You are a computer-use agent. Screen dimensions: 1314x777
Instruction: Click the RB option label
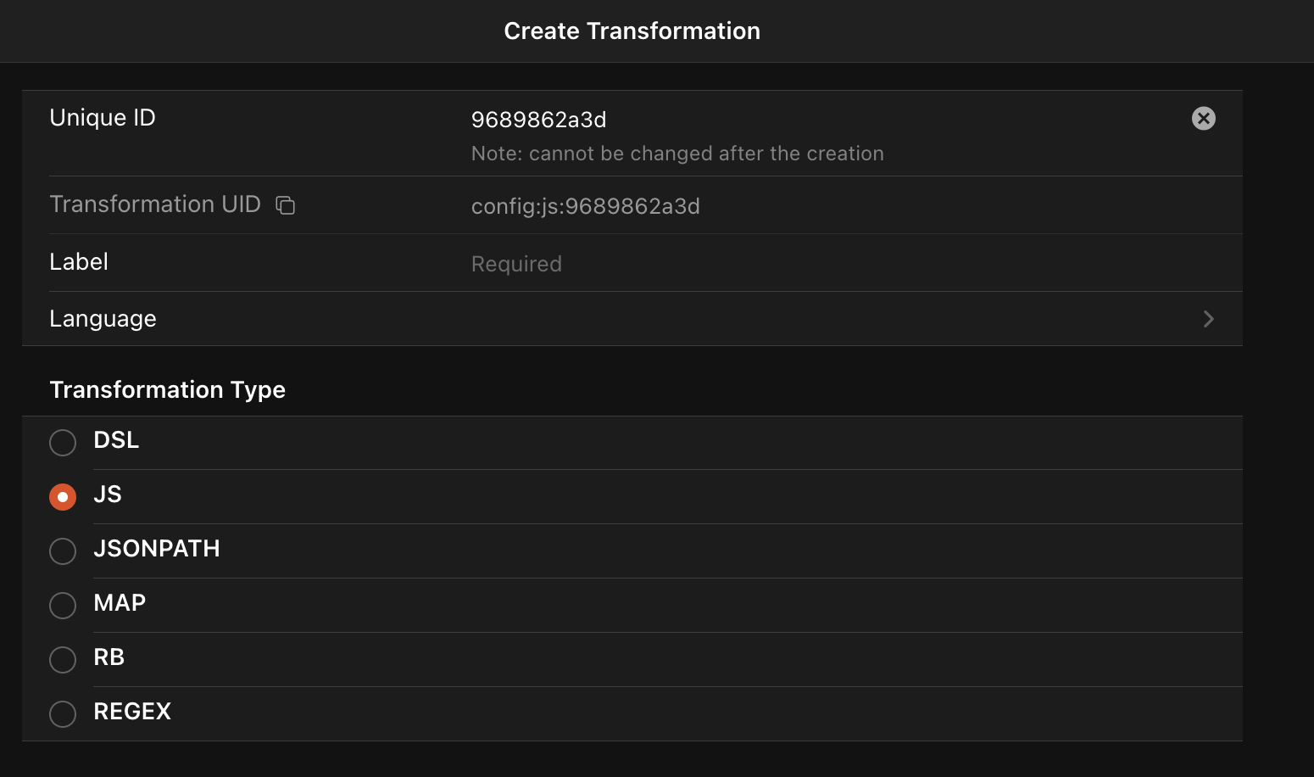[109, 657]
